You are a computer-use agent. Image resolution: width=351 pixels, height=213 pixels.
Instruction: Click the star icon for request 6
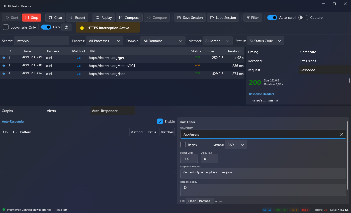click(x=4, y=74)
